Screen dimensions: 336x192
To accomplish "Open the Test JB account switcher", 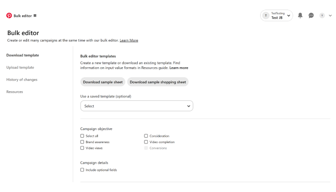I will click(276, 15).
